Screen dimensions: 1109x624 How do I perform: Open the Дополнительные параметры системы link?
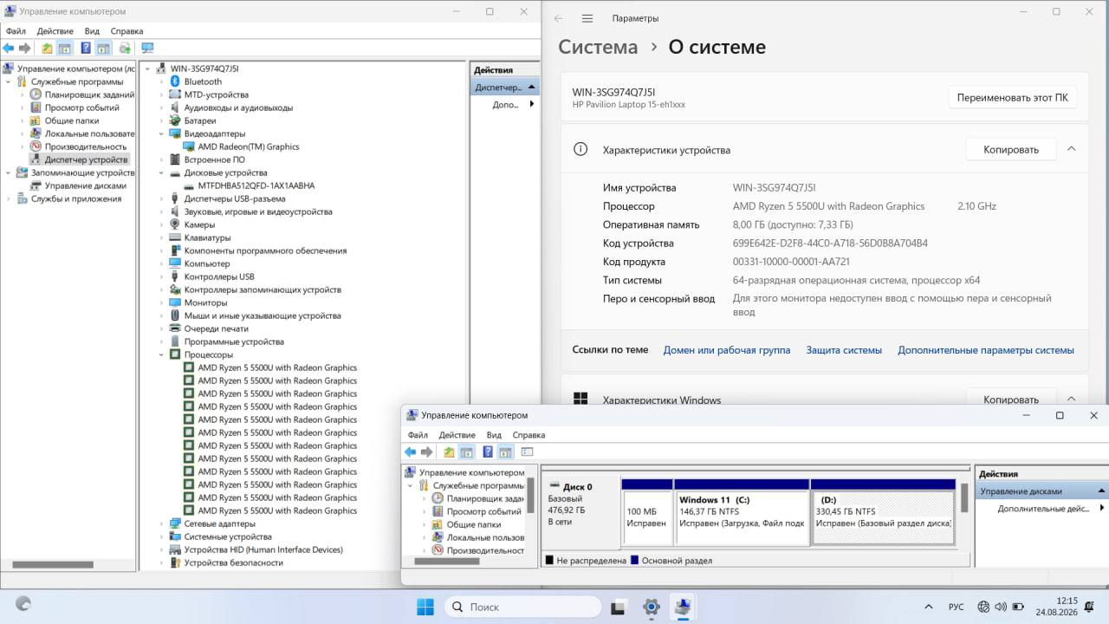[986, 350]
